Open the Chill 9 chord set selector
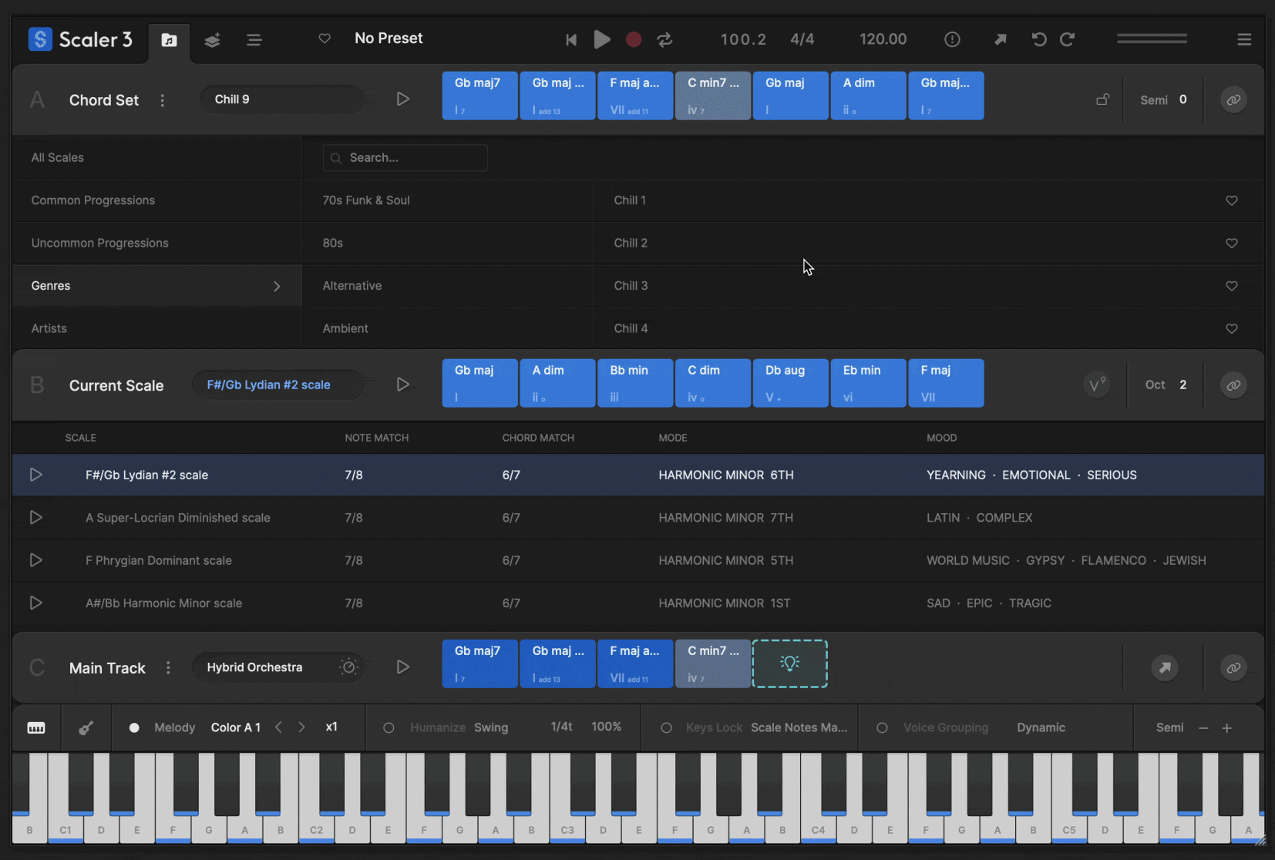 (x=282, y=99)
